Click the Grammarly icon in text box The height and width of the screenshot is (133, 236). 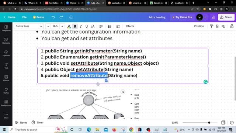click(205, 82)
